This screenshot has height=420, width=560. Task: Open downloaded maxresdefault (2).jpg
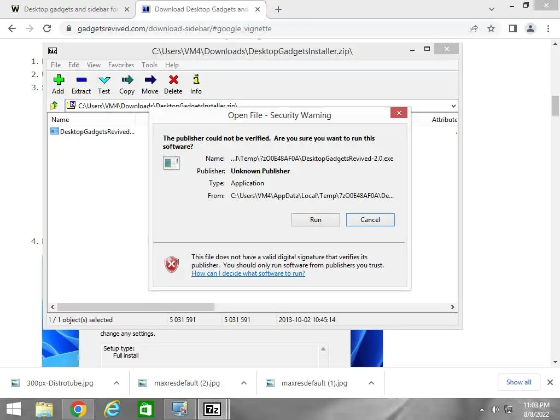point(186,383)
